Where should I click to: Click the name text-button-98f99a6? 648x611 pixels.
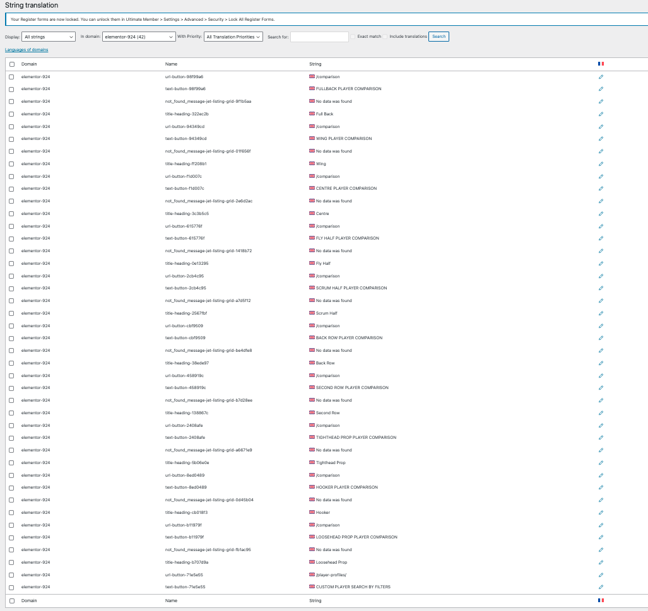pos(185,89)
